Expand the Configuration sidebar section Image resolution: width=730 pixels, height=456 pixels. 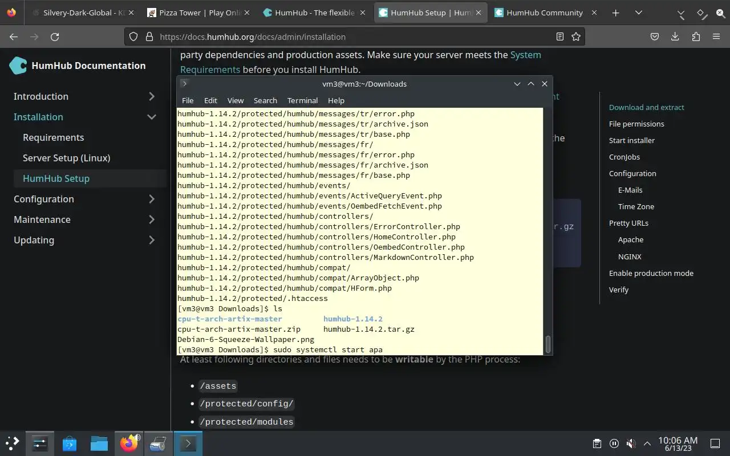tap(152, 199)
